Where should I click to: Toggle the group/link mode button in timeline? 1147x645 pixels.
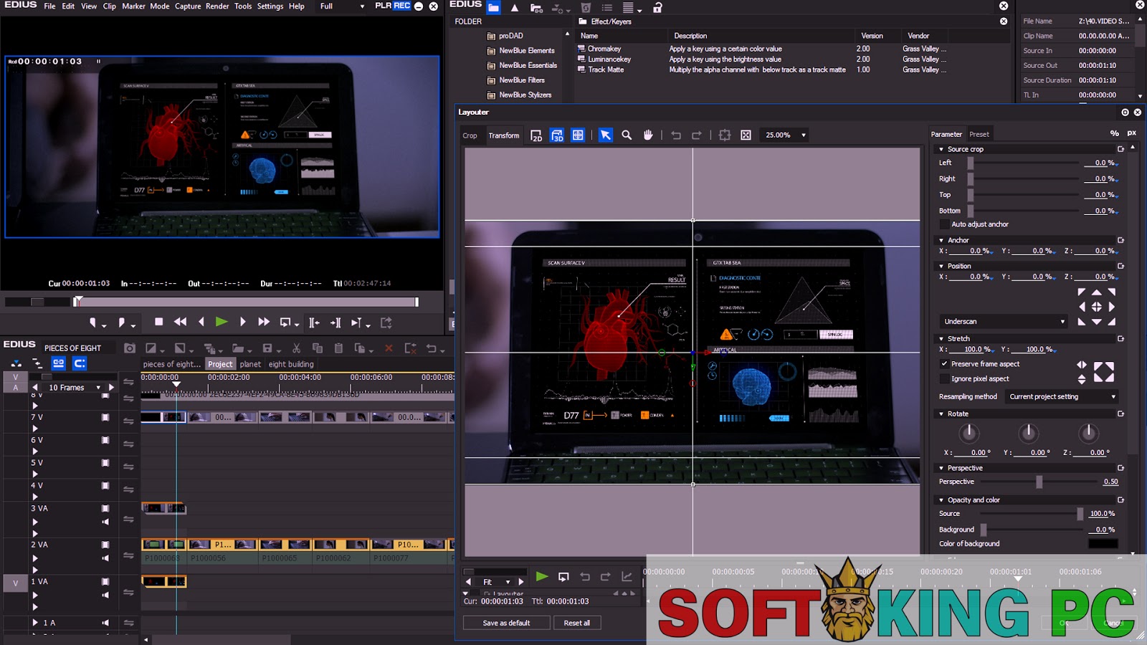[59, 363]
